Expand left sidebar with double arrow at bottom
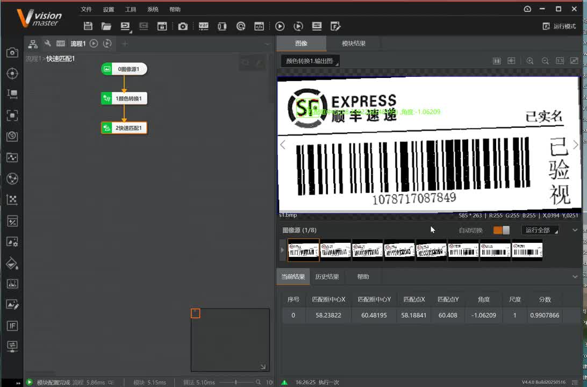Viewport: 587px width, 387px height. pos(18,383)
